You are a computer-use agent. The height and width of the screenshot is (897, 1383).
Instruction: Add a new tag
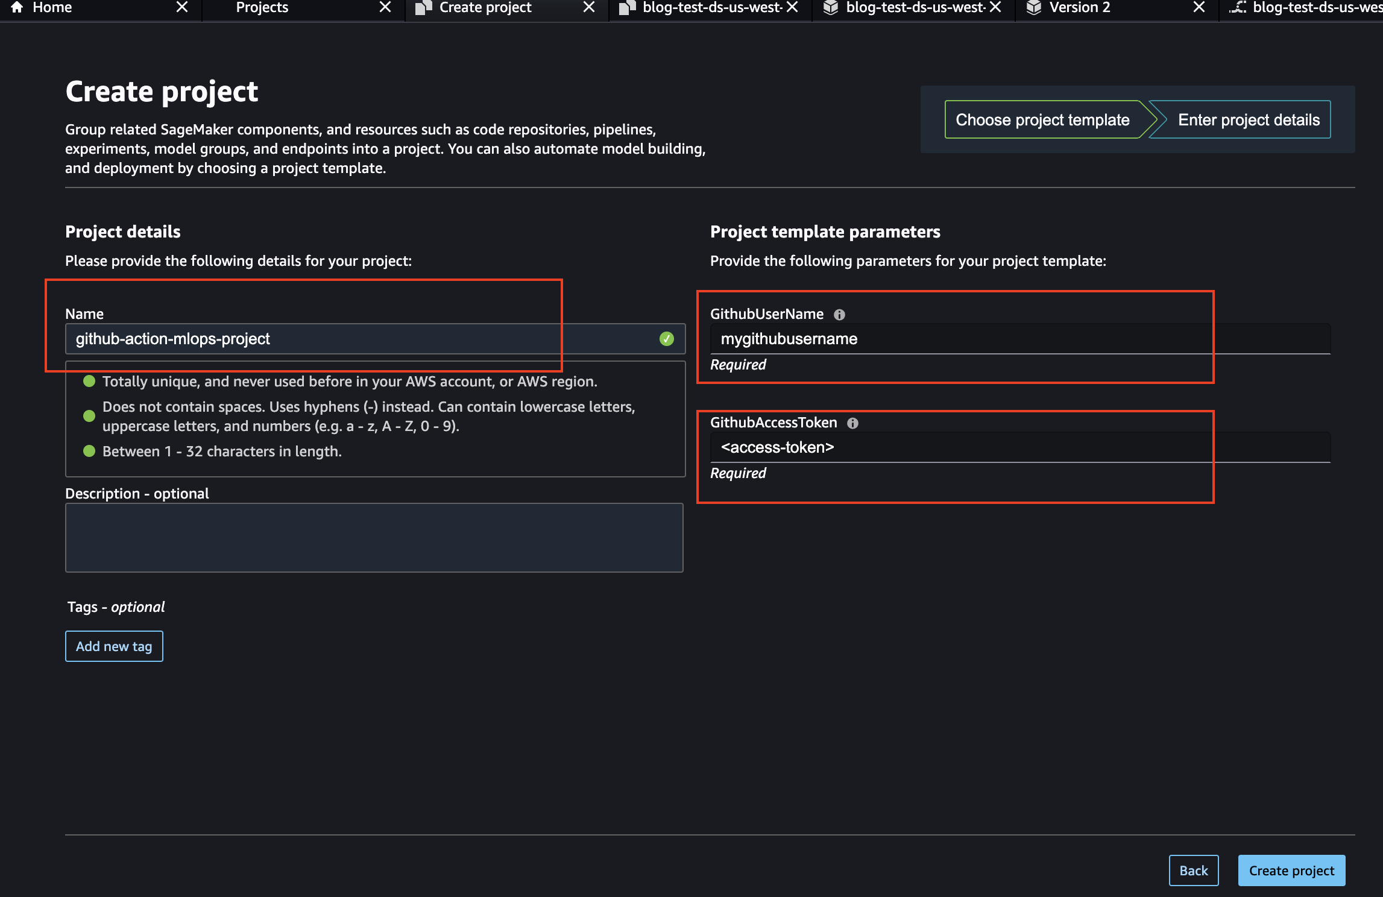tap(114, 646)
